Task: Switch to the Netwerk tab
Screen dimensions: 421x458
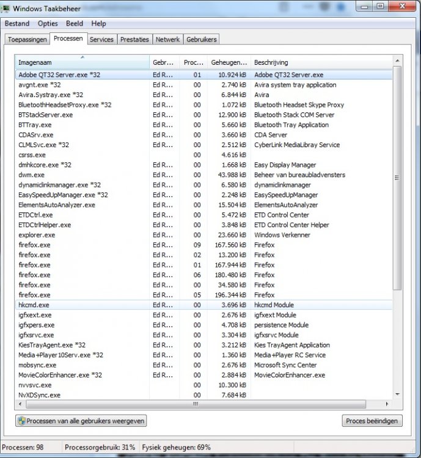Action: tap(167, 39)
